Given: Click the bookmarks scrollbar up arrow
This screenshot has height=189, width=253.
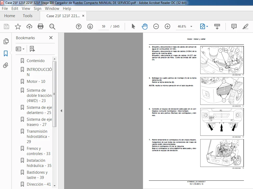Looking at the screenshot, I should [x=54, y=59].
